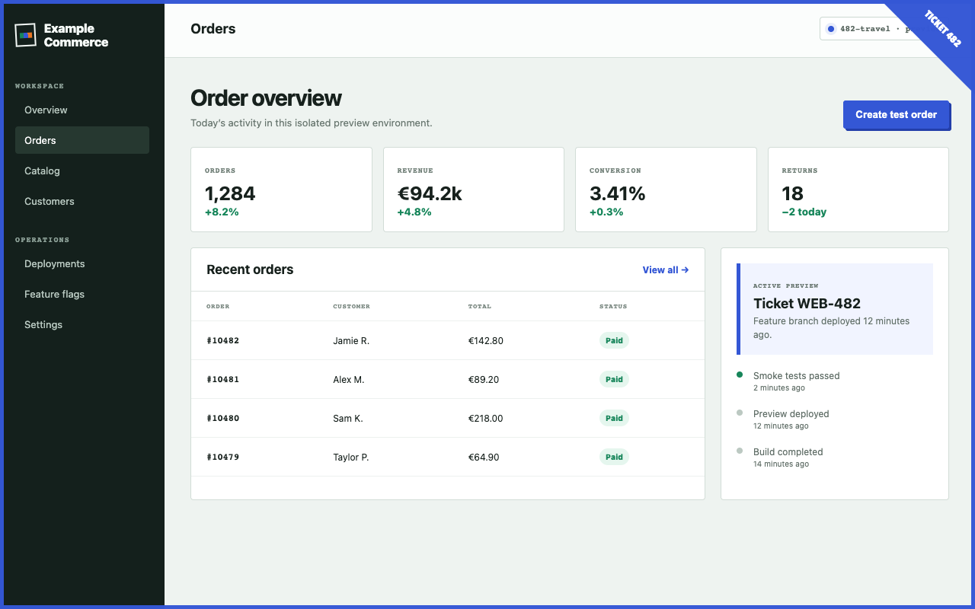Click the 482-travel environment badge

coord(876,29)
